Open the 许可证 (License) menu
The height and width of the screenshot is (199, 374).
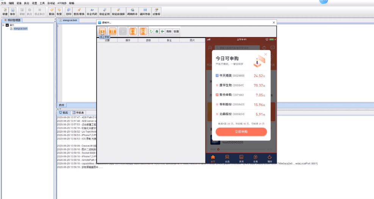(51, 3)
